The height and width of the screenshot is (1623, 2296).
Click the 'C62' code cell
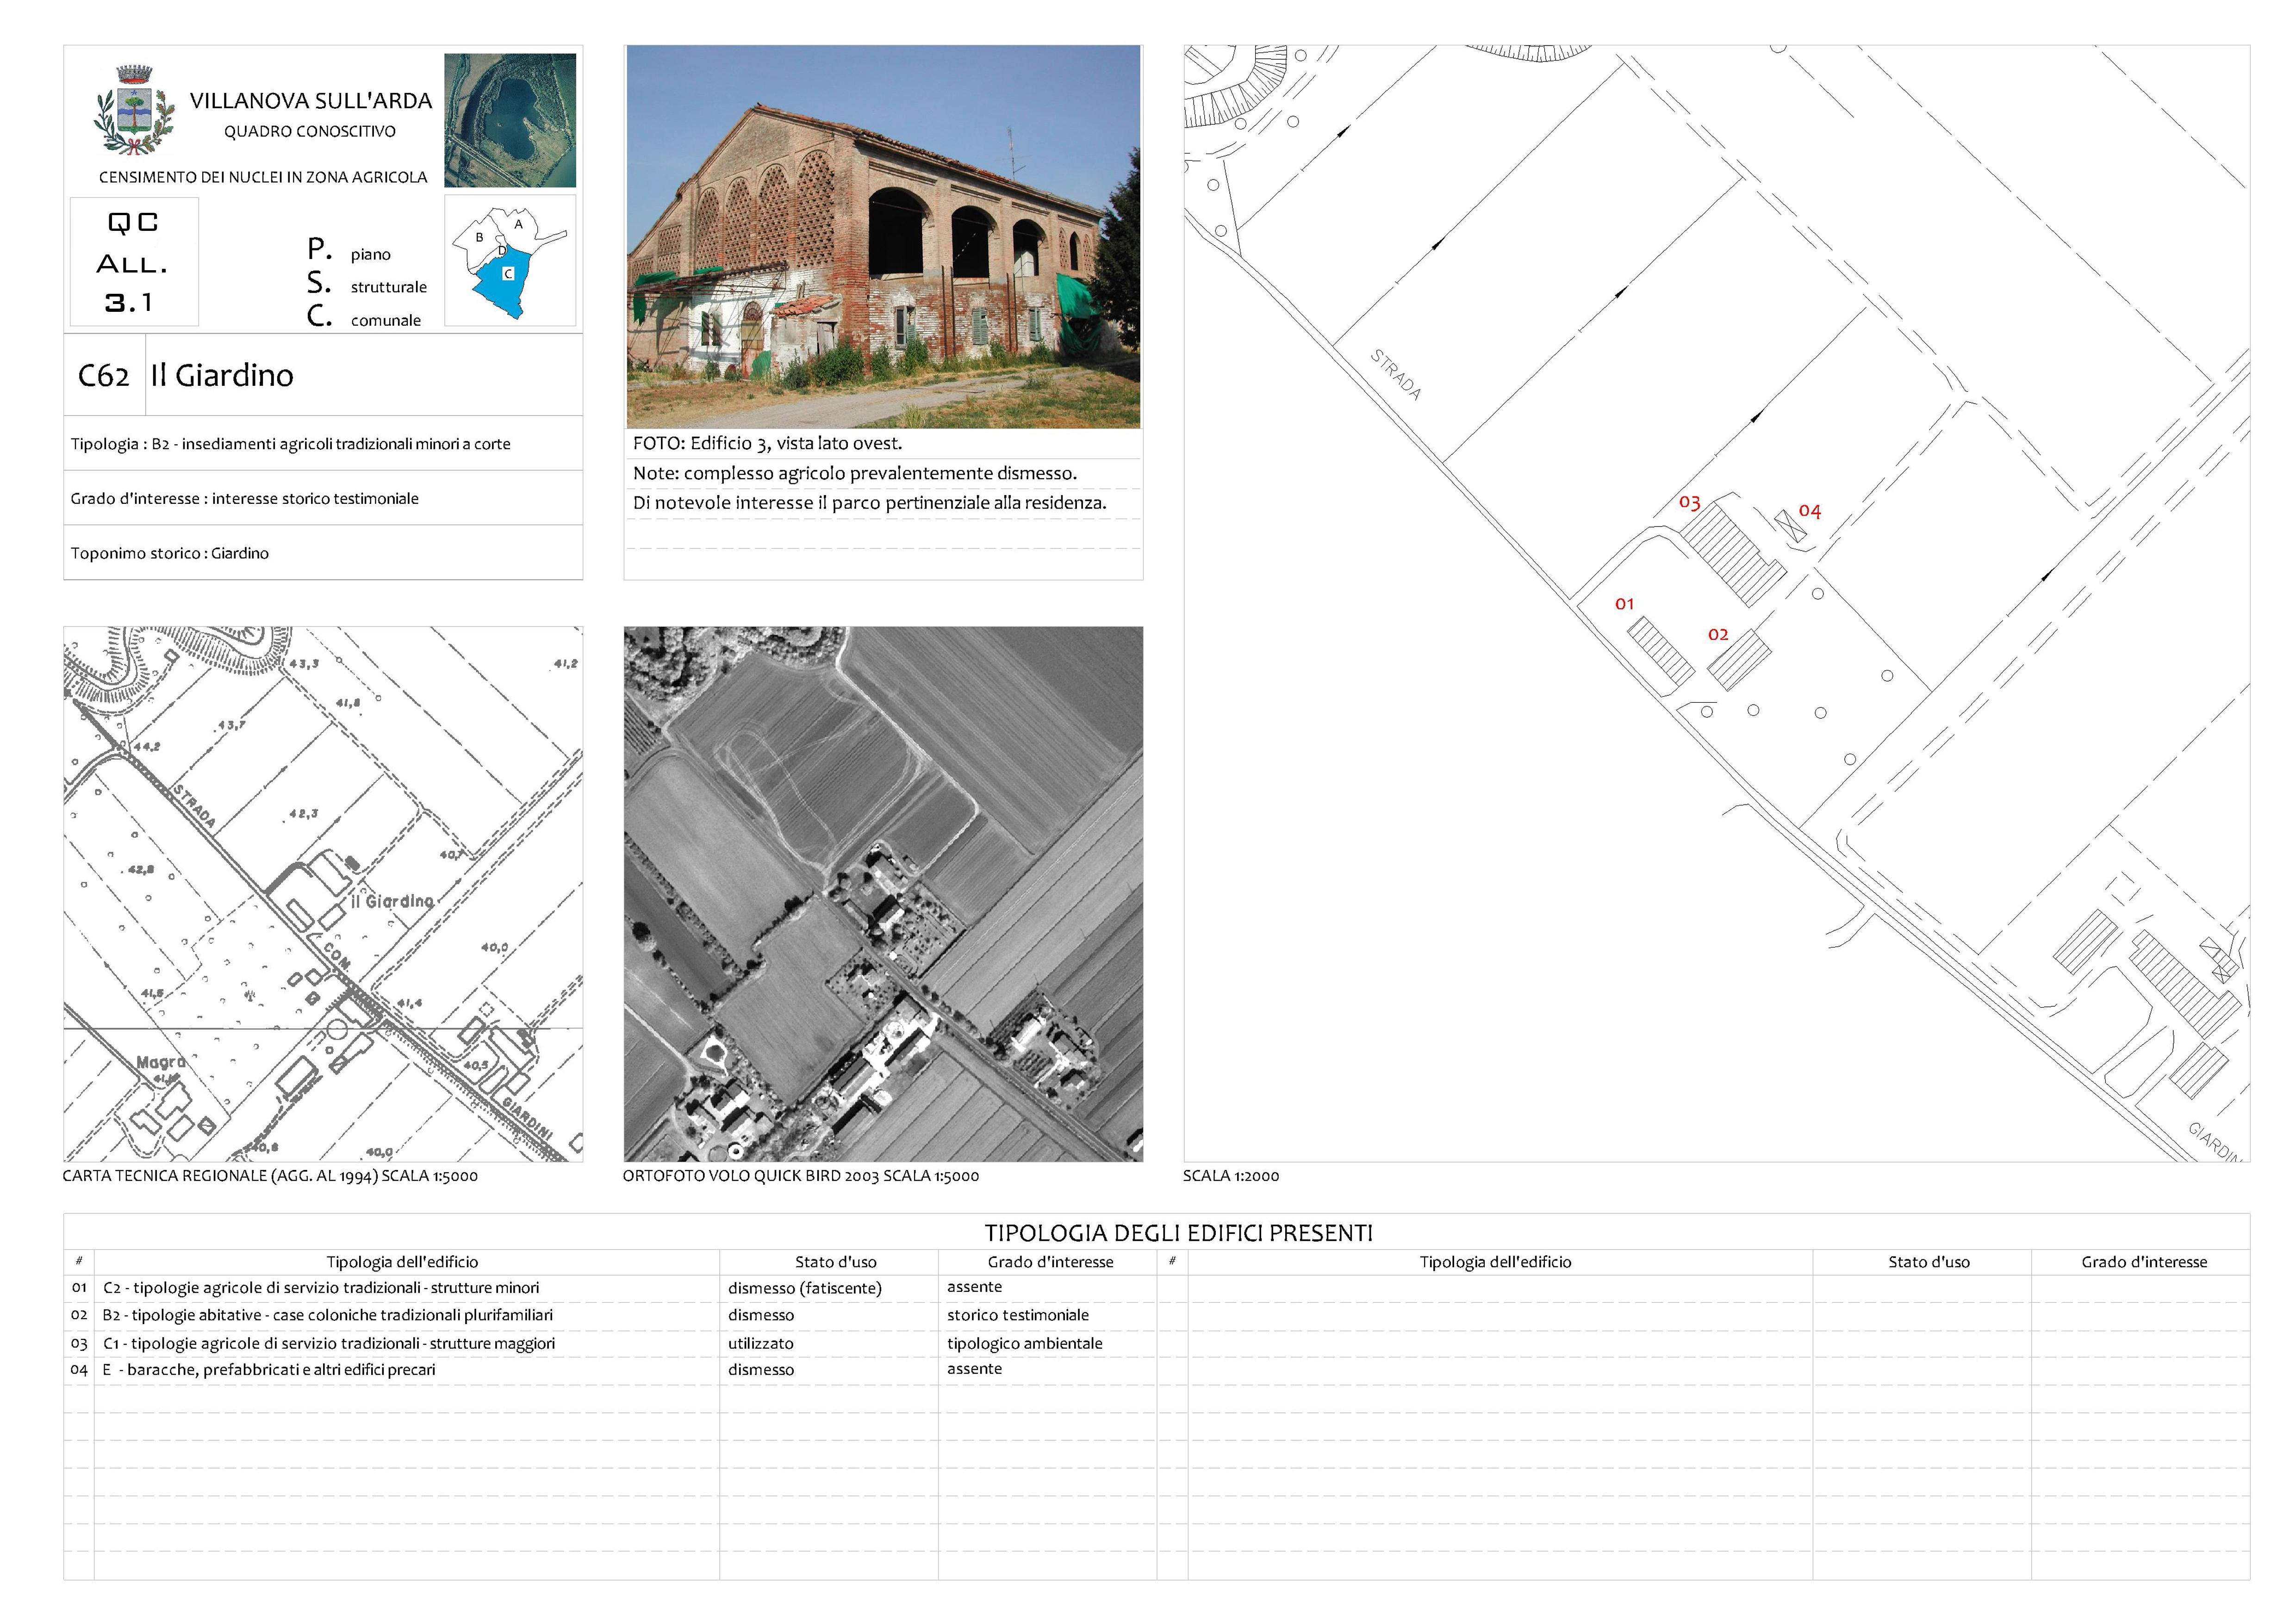[x=104, y=375]
